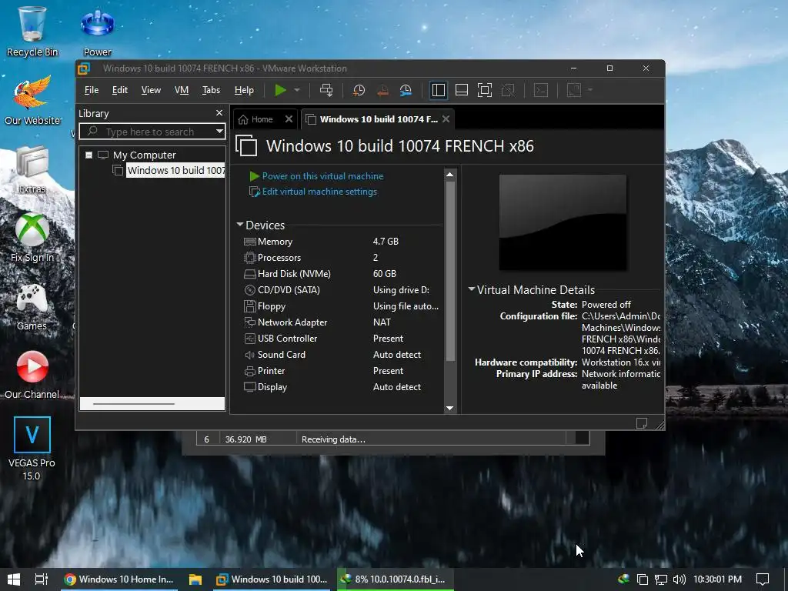Click Send Ctrl+Alt+Del toolbar icon
This screenshot has height=591, width=788.
tap(326, 90)
